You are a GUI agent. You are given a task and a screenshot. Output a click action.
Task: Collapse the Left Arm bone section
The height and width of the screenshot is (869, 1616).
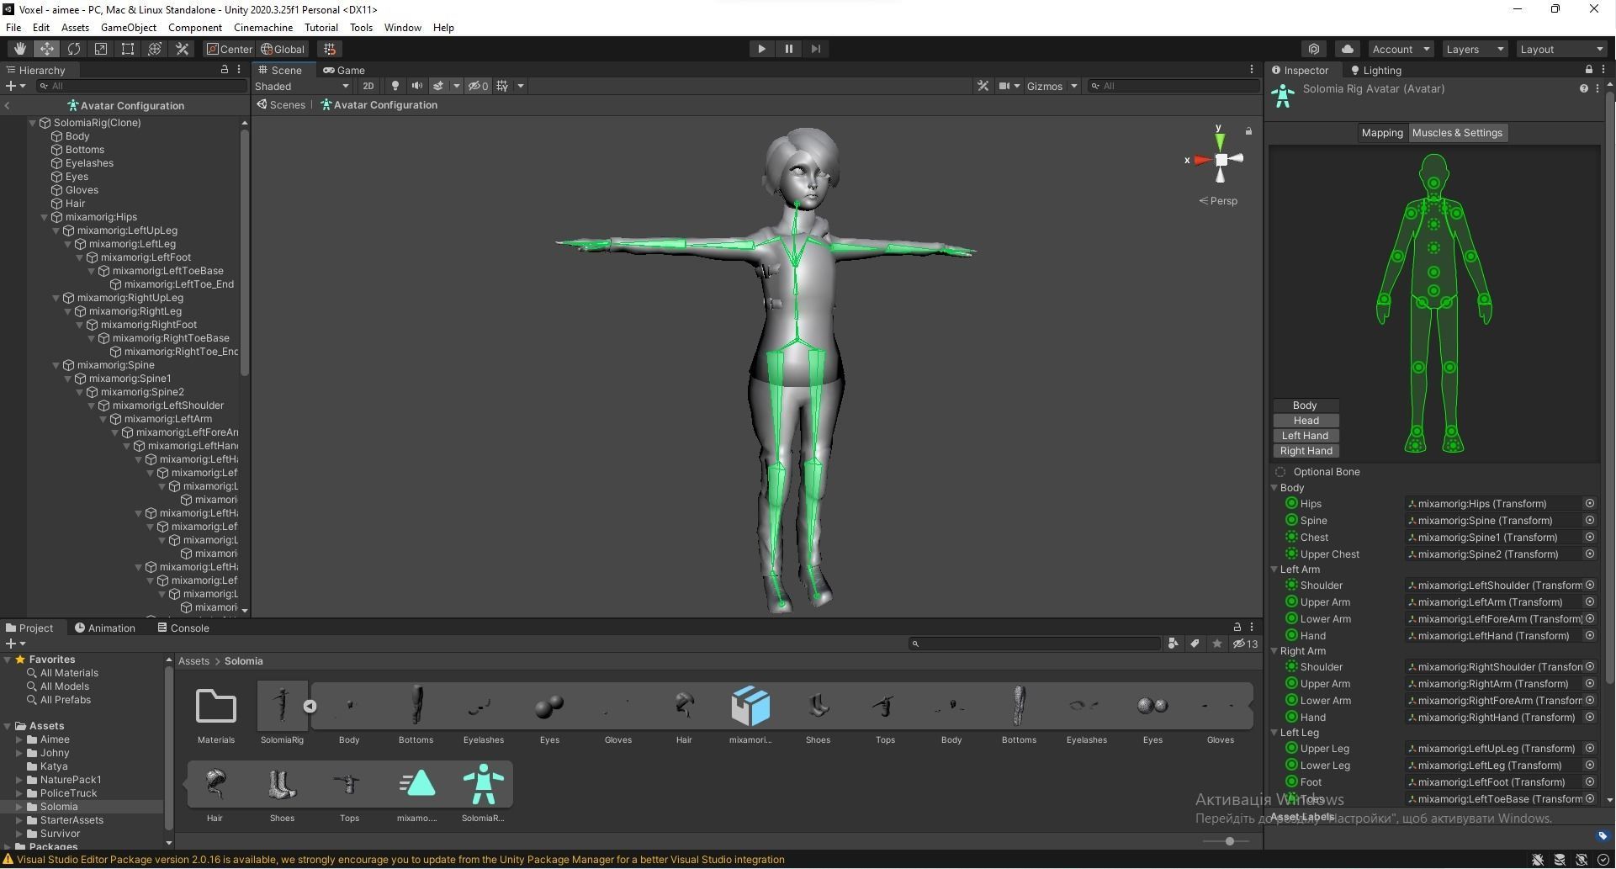point(1274,570)
